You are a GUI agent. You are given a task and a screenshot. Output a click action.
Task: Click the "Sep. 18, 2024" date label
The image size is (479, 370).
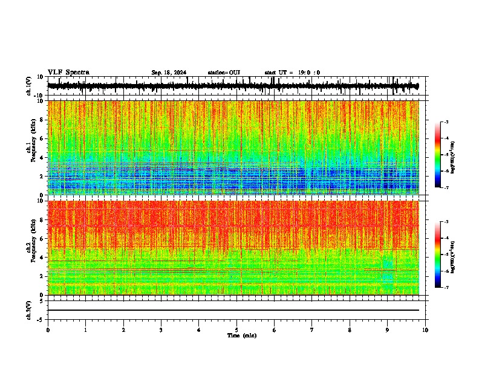pyautogui.click(x=169, y=73)
